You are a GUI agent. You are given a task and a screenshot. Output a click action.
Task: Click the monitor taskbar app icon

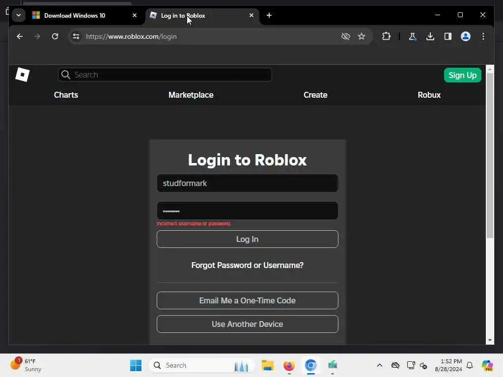333,365
